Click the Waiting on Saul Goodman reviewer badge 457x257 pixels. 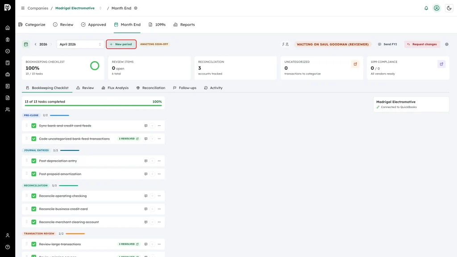pyautogui.click(x=332, y=44)
